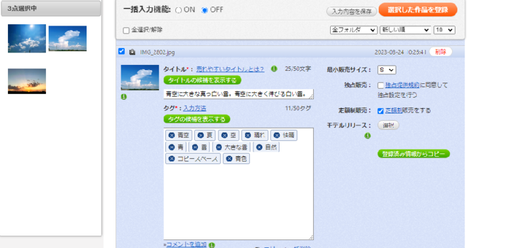Remove the 晴れ tag with its x icon
Image resolution: width=525 pixels, height=248 pixels.
[247, 135]
